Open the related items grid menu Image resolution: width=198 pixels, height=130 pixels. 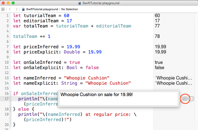click(x=3, y=9)
